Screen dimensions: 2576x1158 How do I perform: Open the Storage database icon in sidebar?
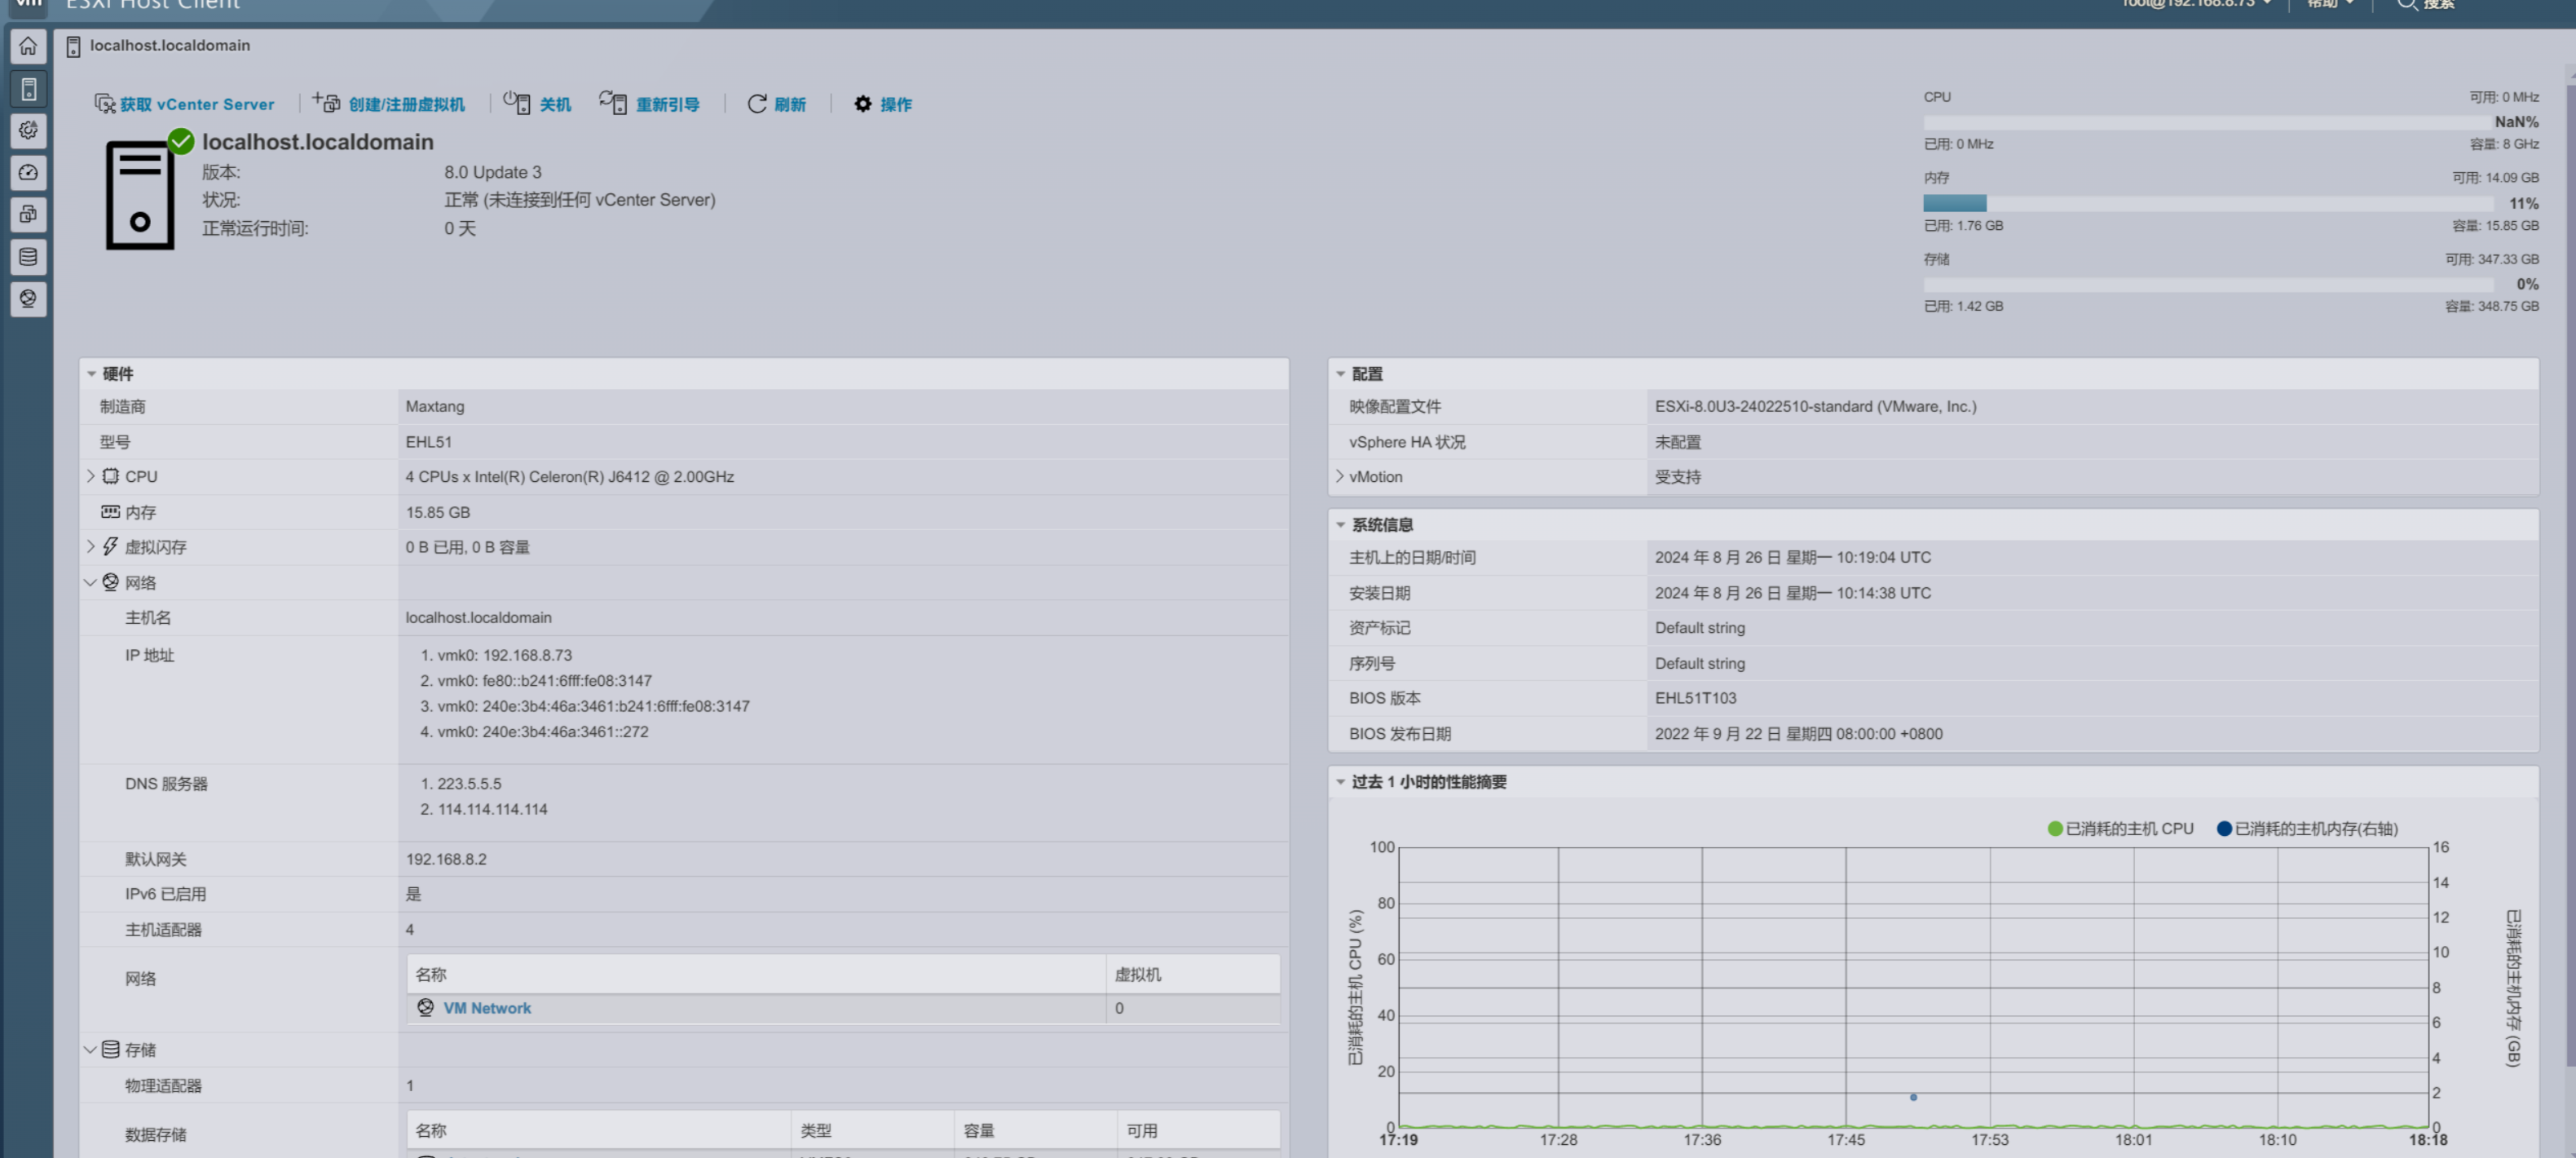coord(28,257)
